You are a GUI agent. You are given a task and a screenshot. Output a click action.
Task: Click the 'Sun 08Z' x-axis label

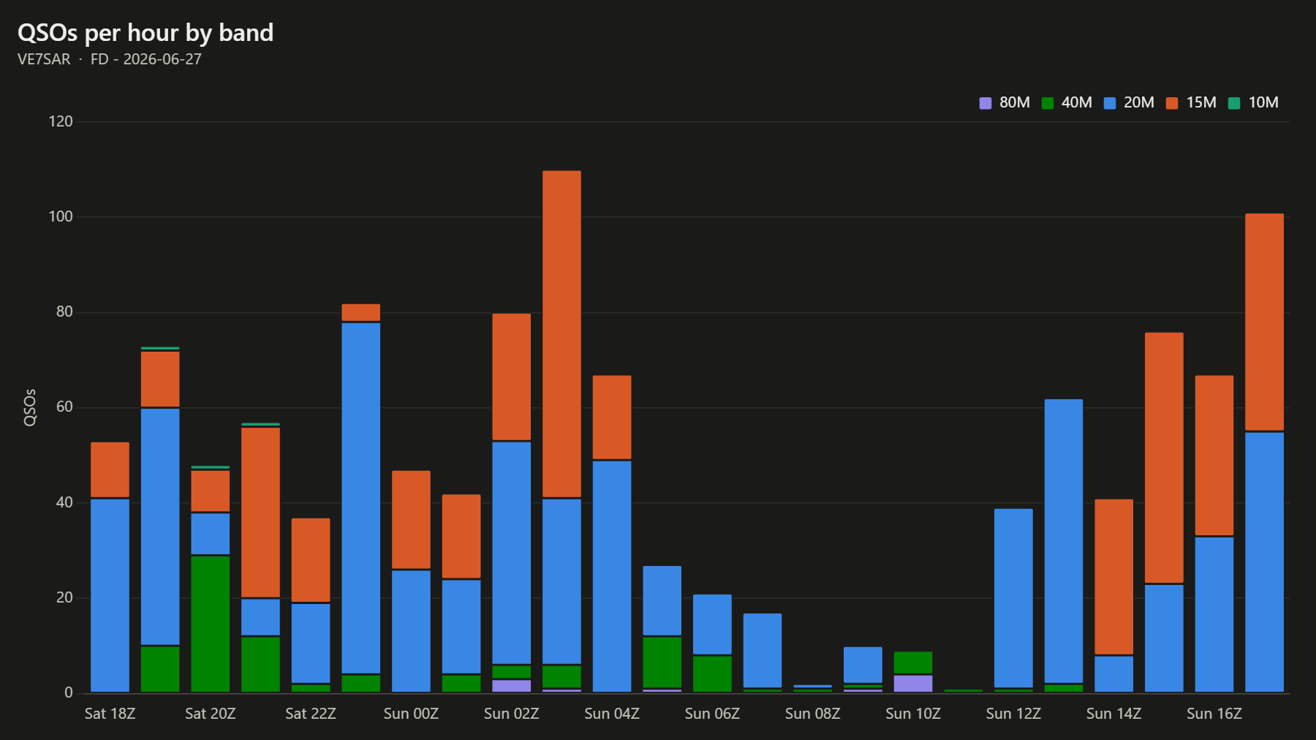pyautogui.click(x=813, y=714)
